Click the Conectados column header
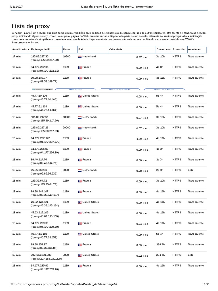The width and height of the screenshot is (218, 291). (164, 49)
